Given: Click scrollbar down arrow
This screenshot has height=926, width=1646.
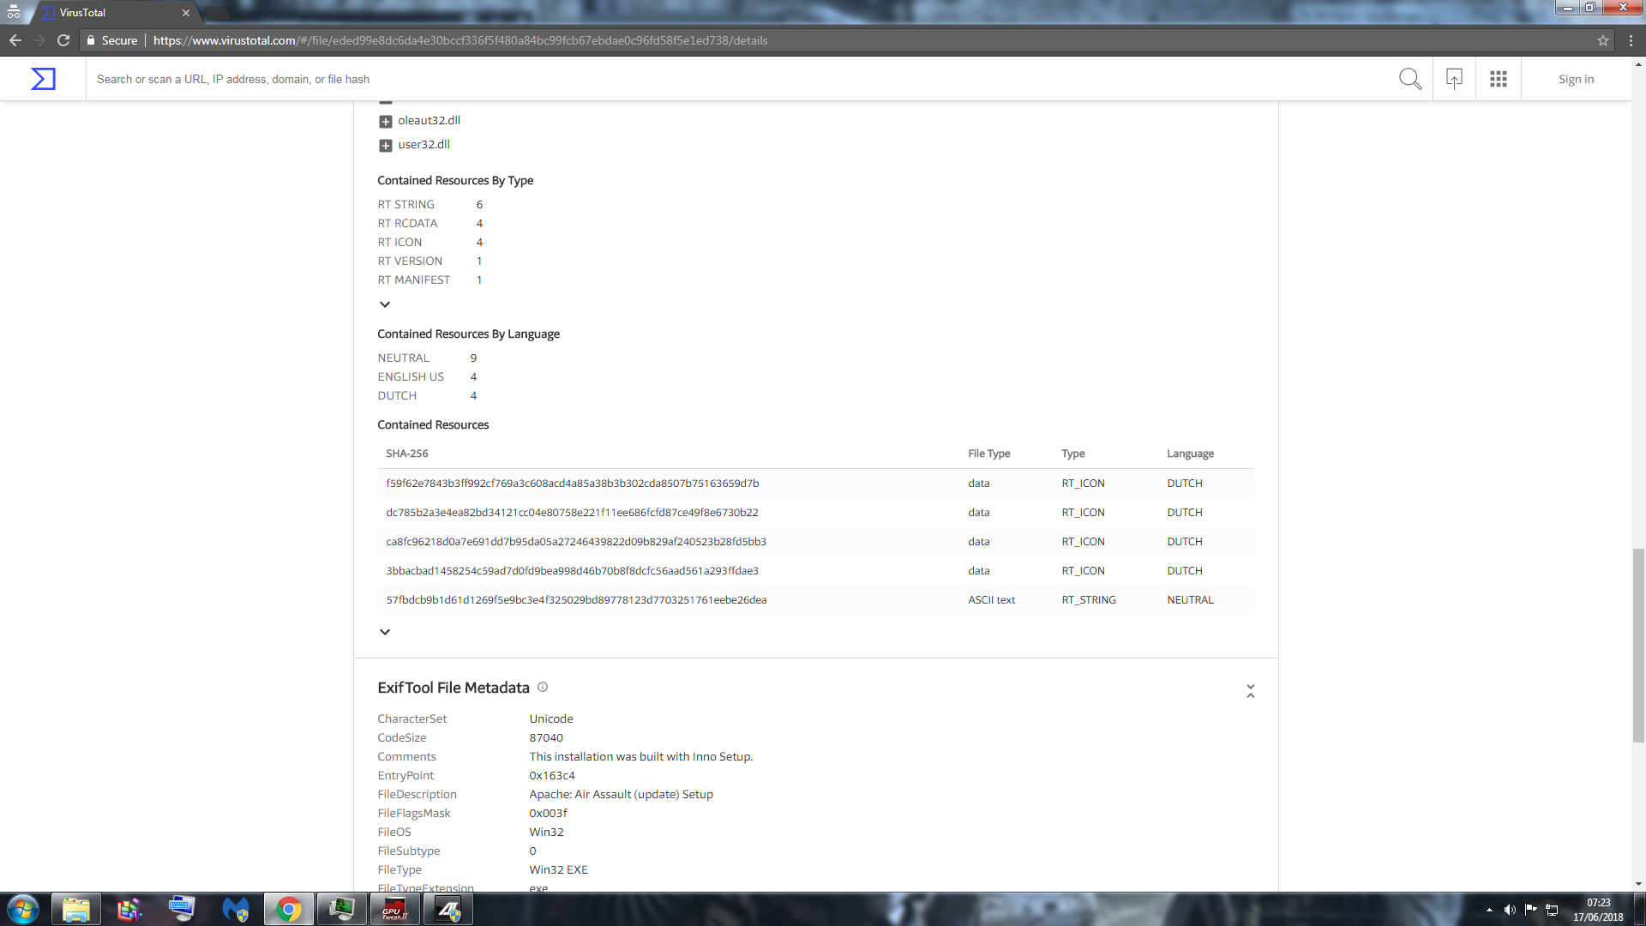Looking at the screenshot, I should 1638,884.
